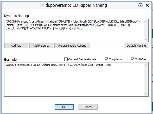Confirm with the OK button

64,107
